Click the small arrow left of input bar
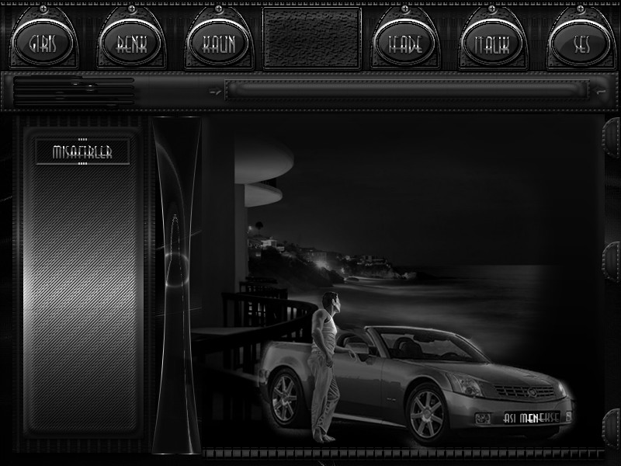 [215, 92]
